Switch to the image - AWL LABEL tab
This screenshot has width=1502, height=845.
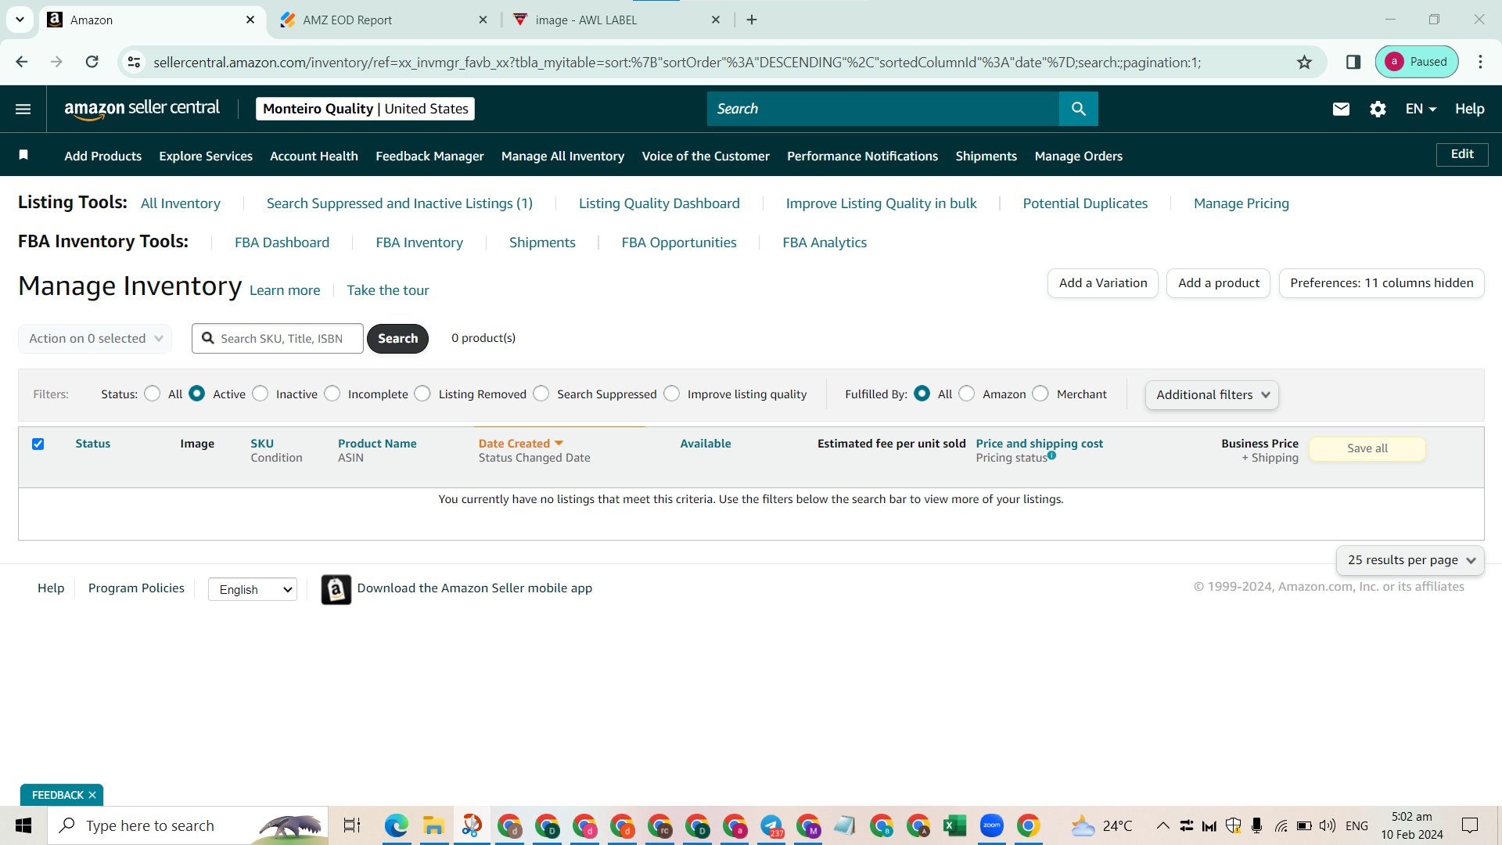tap(616, 20)
